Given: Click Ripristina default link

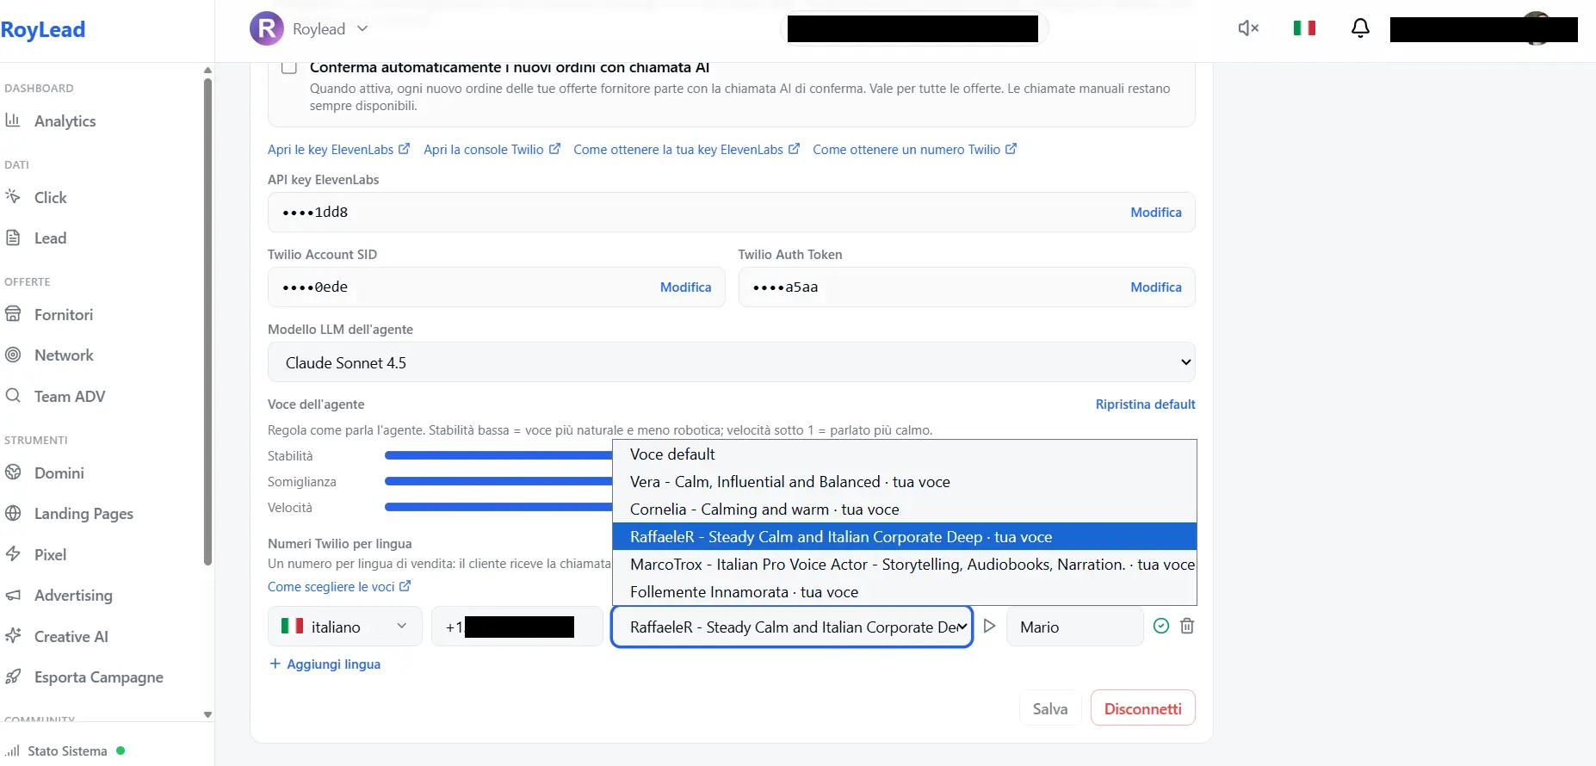Looking at the screenshot, I should pos(1145,404).
